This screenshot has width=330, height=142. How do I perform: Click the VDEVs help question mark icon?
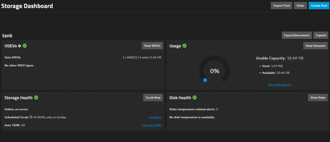click(x=20, y=46)
